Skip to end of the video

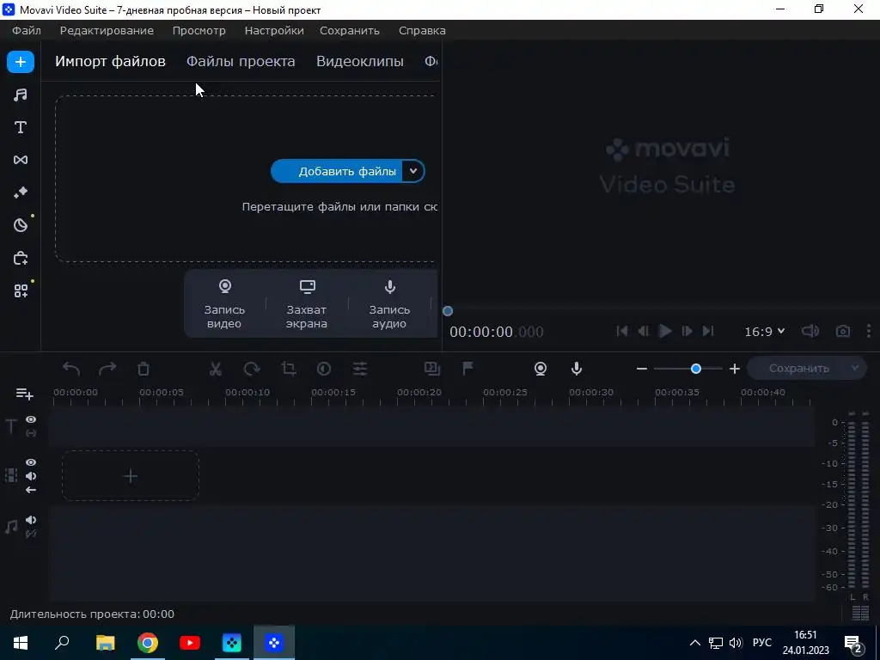[x=708, y=331]
